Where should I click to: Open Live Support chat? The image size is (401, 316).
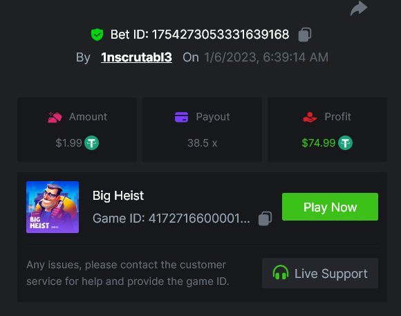click(320, 273)
